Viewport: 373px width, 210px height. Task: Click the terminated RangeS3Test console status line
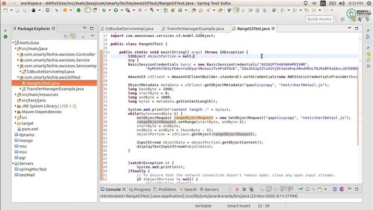point(199,196)
